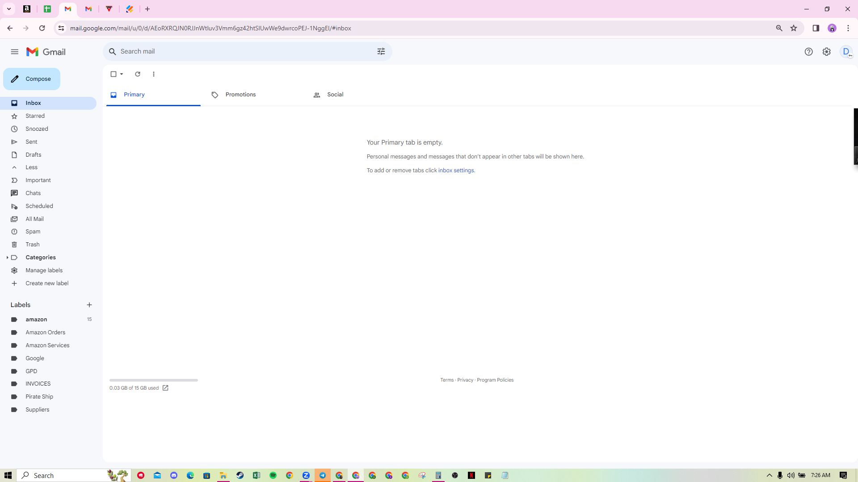Click the Windows taskbar Search box
Image resolution: width=858 pixels, height=482 pixels.
coord(74,475)
